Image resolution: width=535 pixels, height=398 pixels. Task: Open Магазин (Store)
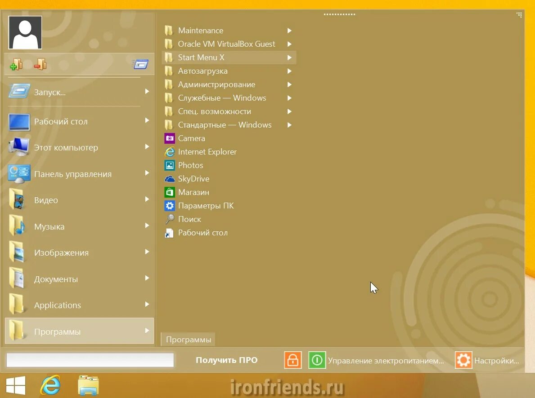[x=195, y=192]
